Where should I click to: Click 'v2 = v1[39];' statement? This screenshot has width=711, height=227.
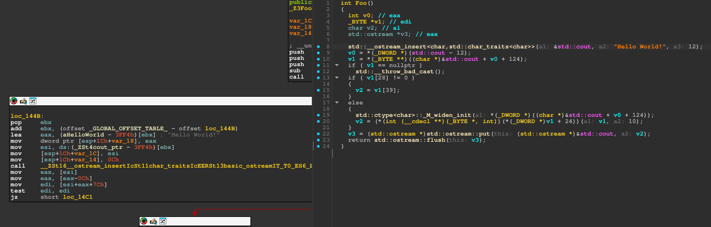coord(378,90)
